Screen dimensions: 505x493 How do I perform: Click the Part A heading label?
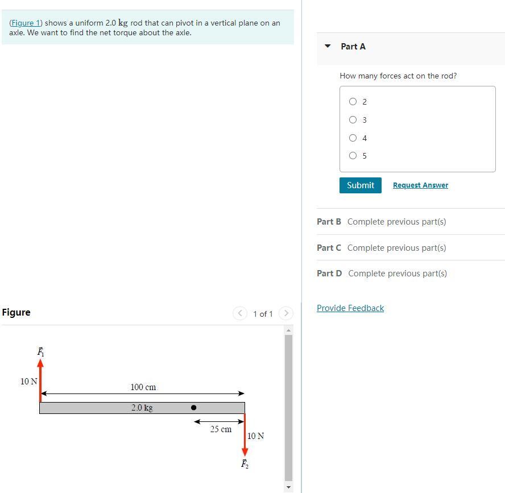point(353,46)
